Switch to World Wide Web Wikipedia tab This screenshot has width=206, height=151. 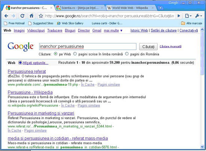(130, 8)
